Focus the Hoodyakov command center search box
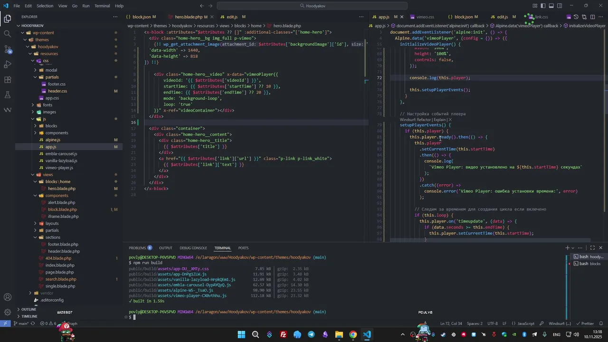This screenshot has width=608, height=342. 312,6
